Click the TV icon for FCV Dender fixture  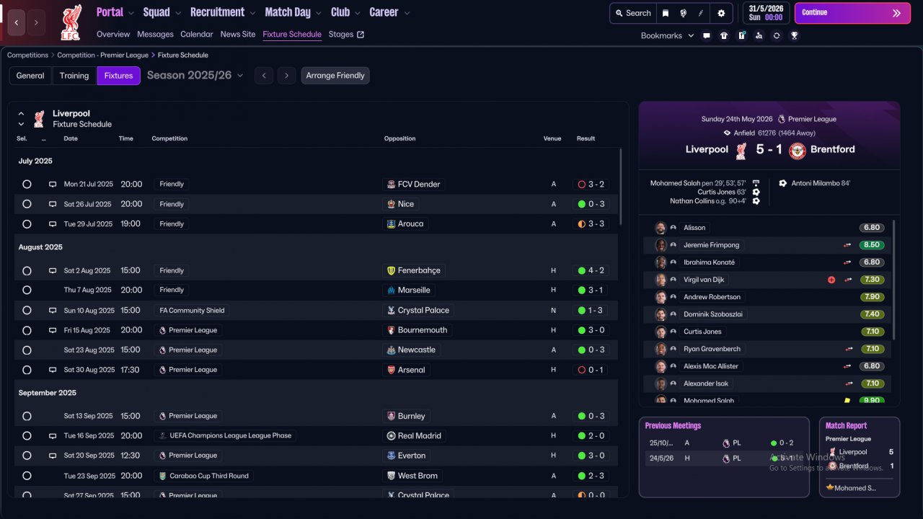(x=53, y=185)
